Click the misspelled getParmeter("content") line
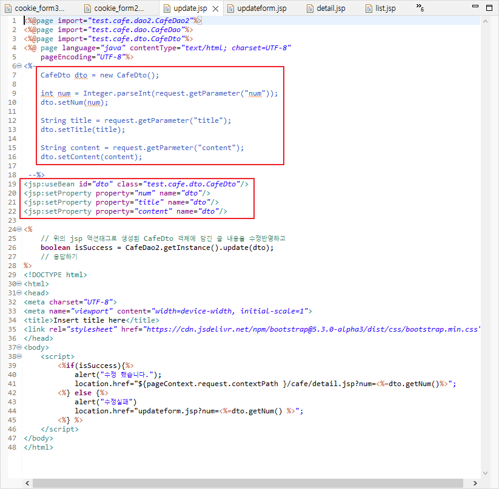 pyautogui.click(x=142, y=148)
